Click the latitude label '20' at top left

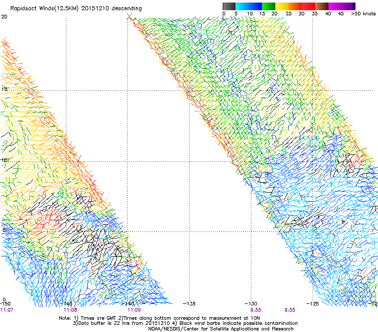[x=4, y=17]
